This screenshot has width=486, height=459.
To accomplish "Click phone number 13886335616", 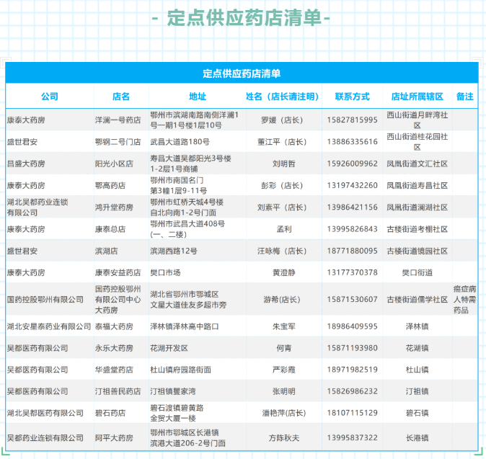I will point(352,142).
